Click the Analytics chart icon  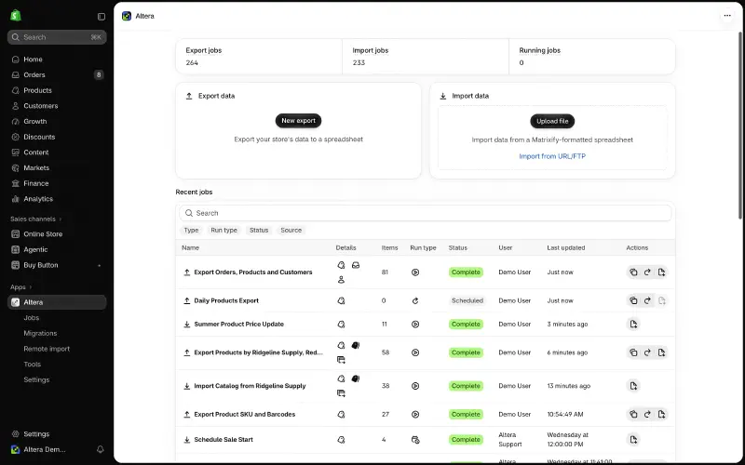(16, 199)
